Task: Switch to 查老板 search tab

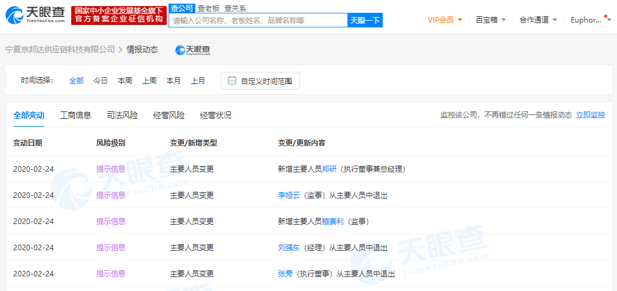Action: pyautogui.click(x=208, y=8)
